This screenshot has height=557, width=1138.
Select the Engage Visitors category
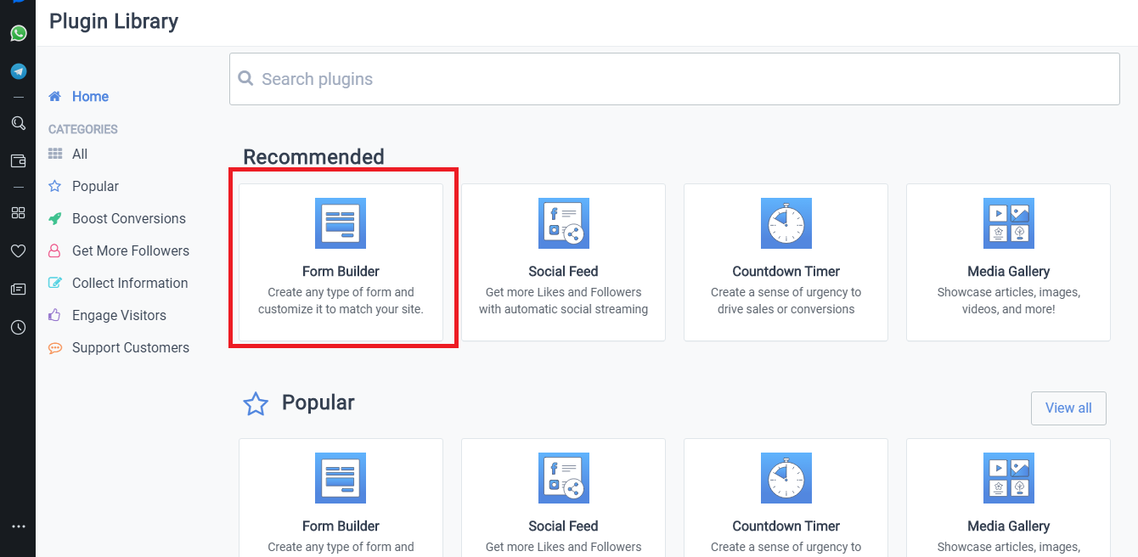119,315
